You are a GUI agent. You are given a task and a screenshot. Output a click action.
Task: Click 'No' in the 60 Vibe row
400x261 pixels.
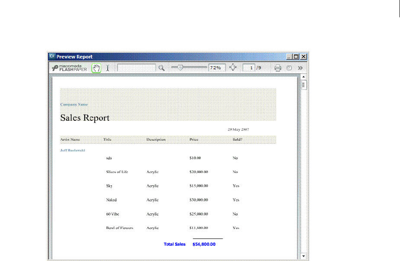pyautogui.click(x=235, y=214)
